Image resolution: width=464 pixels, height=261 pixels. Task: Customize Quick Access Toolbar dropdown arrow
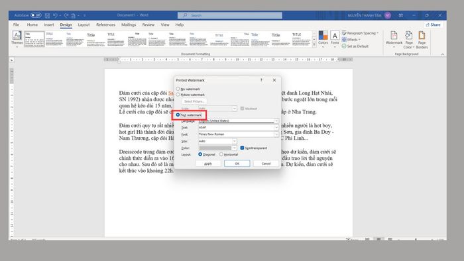click(84, 15)
